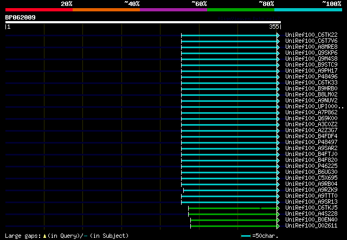Select hit UniRef100_A9SR13

pos(311,202)
